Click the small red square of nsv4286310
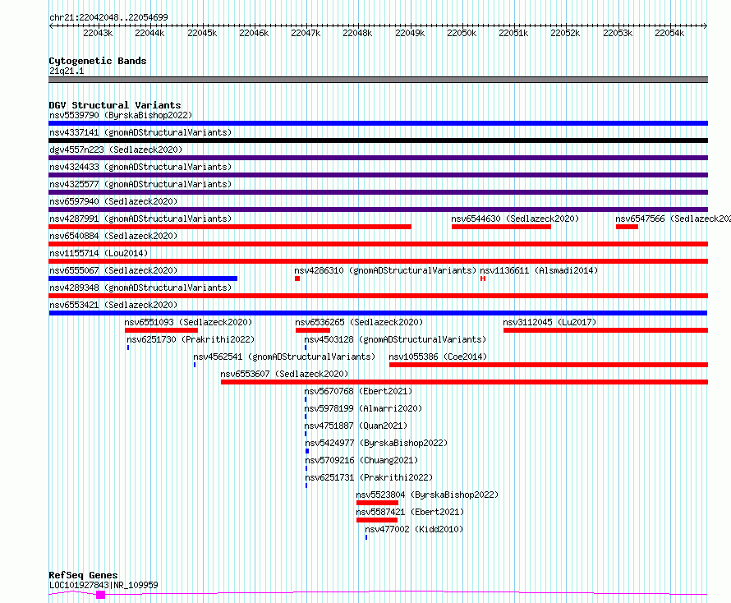The image size is (731, 603). point(297,278)
